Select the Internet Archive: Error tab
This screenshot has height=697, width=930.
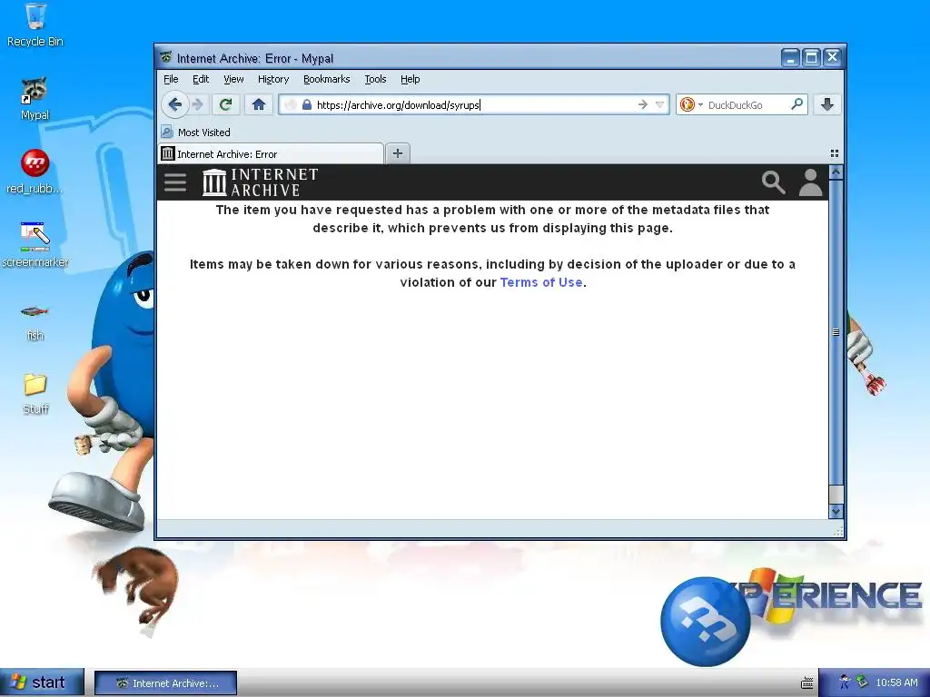(x=271, y=154)
